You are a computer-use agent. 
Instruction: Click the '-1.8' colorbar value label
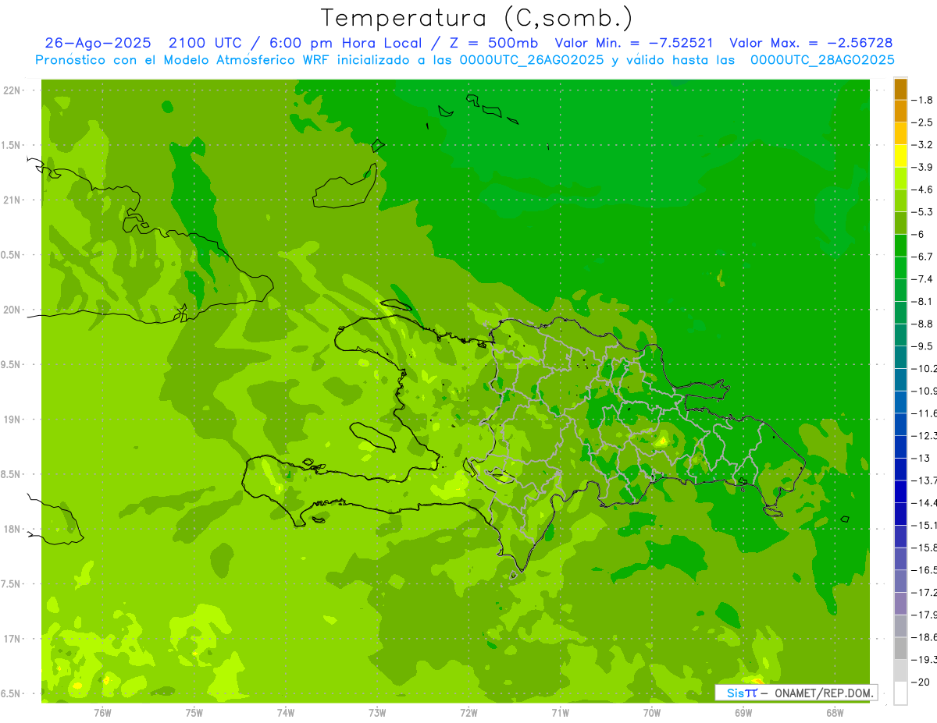[x=923, y=100]
